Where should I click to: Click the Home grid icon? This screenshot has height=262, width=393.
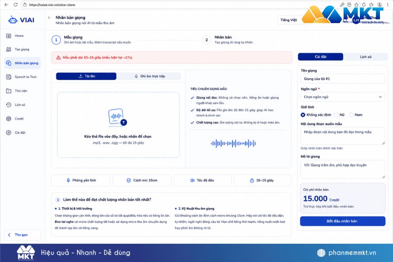click(x=9, y=36)
